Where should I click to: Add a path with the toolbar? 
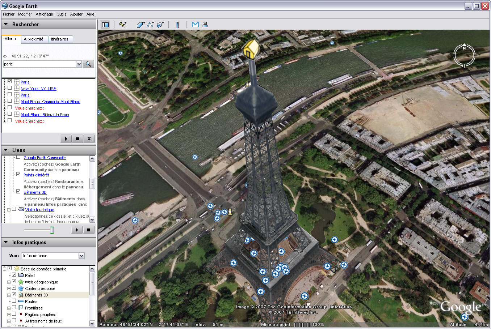tap(151, 25)
